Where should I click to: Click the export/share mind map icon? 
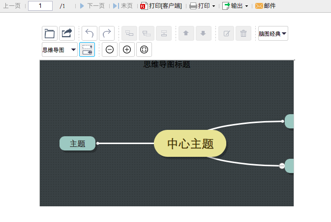tap(67, 33)
